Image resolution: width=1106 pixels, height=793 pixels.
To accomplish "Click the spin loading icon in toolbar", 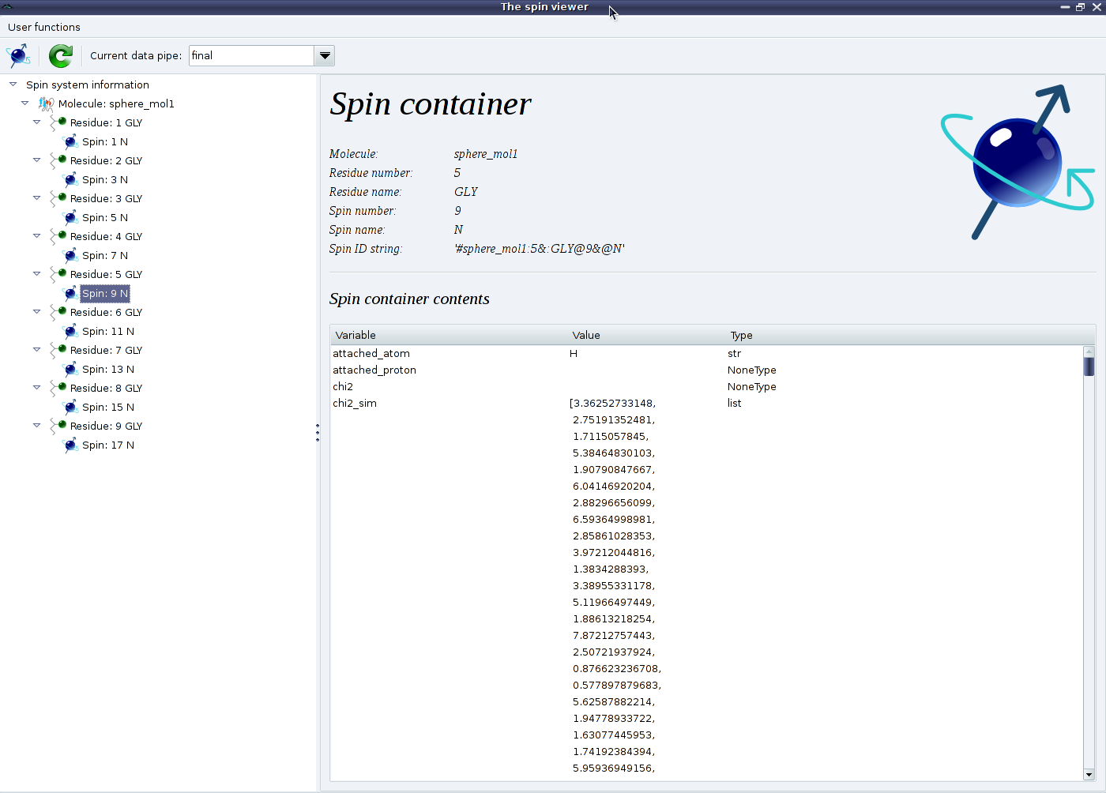I will click(x=18, y=56).
